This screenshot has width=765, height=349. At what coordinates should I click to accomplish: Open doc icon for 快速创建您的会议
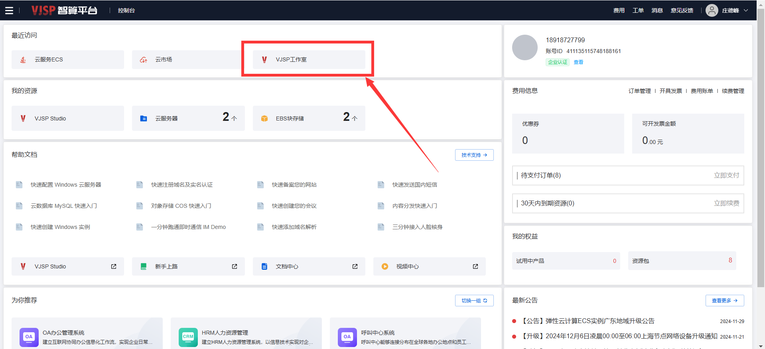[x=260, y=206]
